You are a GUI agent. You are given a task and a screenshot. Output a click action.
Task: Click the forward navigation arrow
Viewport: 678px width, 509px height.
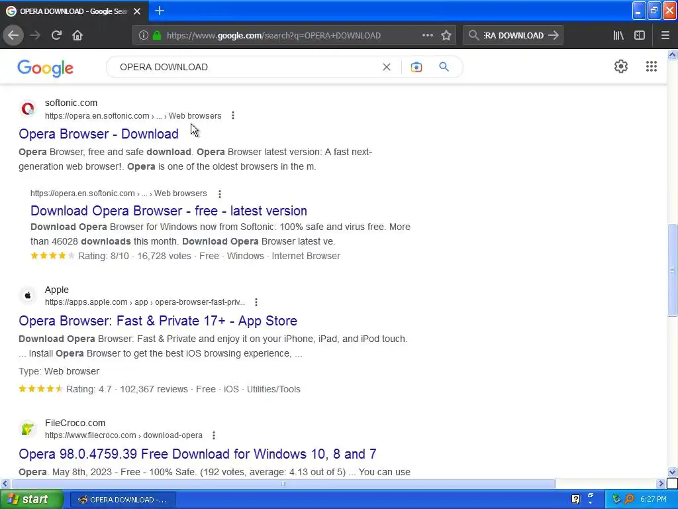point(35,36)
